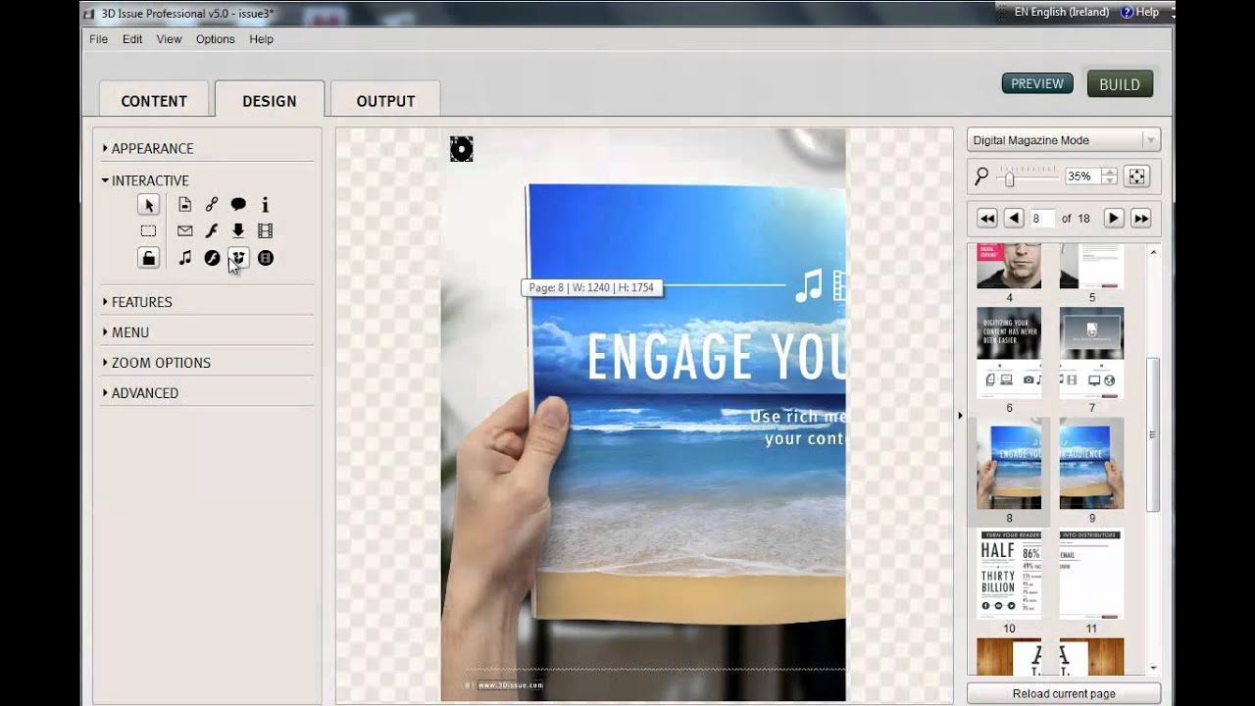
Task: Open the Help menu in menu bar
Action: (261, 39)
